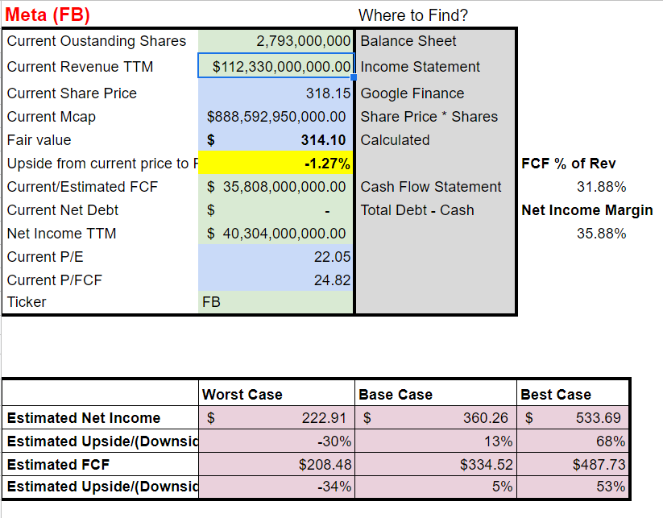Screen dimensions: 663x518
Task: Select base case net income 360.26
Action: [486, 418]
